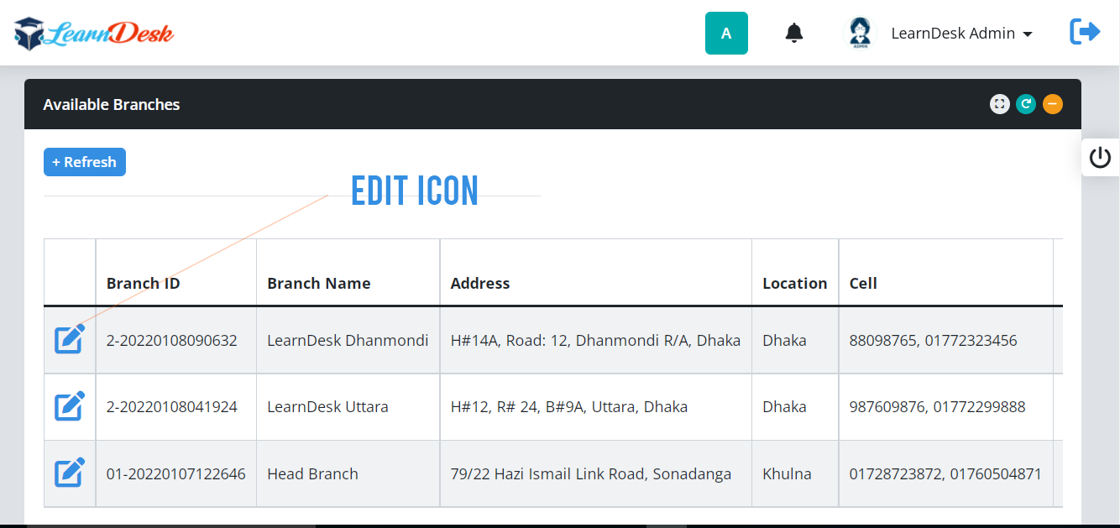Click cell numbers '987609876, 01772299888'
This screenshot has height=528, width=1120.
pos(938,407)
